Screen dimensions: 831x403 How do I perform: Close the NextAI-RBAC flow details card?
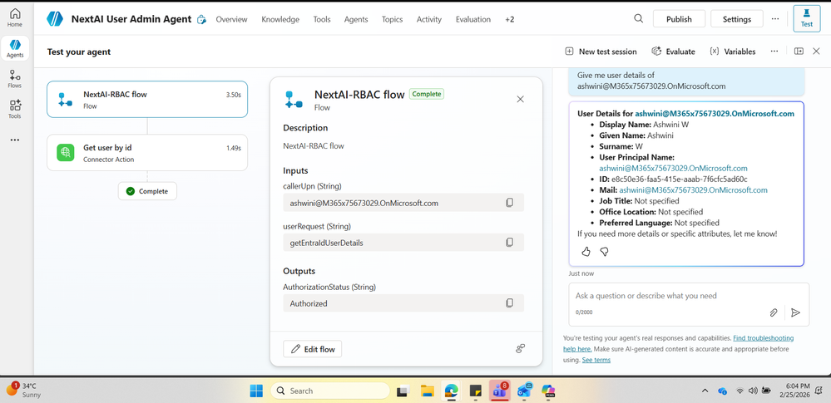pos(521,99)
